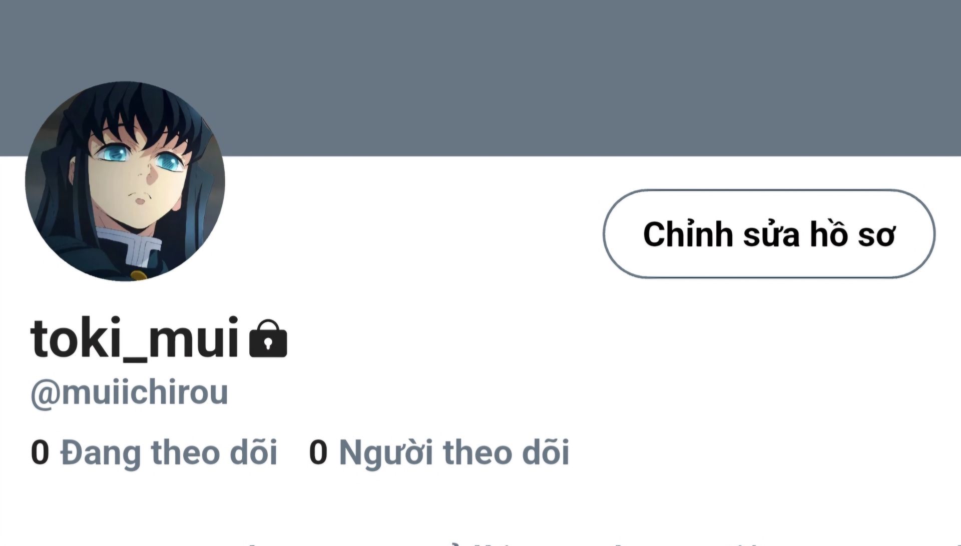
Task: Click the Chỉnh sửa hồ sơ button
Action: tap(769, 233)
